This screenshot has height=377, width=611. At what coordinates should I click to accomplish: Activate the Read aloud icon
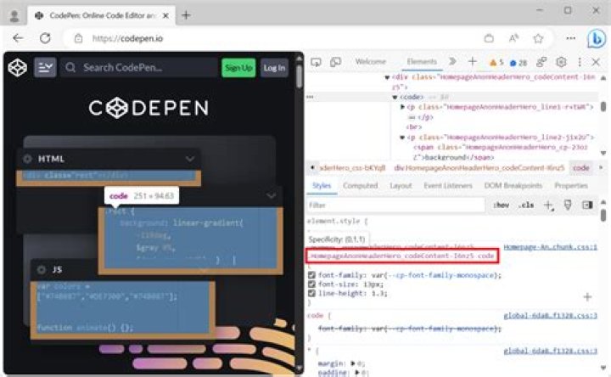tap(513, 38)
